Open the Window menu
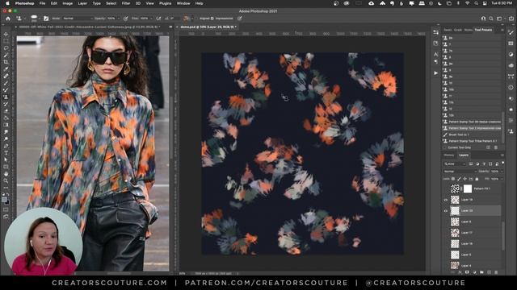Screen dimensions: 517x290 click(183, 3)
